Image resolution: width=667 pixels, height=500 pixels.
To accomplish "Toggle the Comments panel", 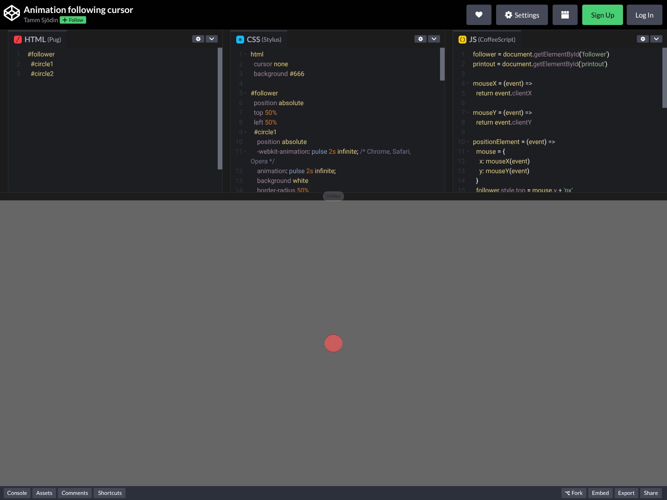I will pos(75,493).
